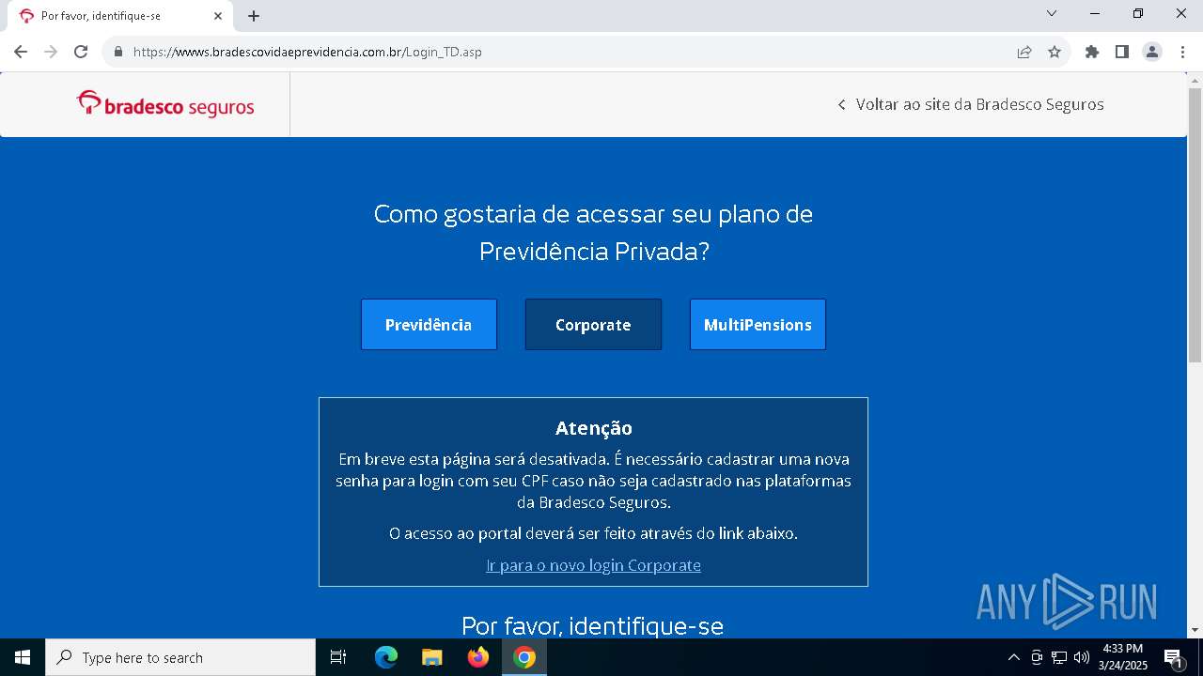Open a new tab with the plus button

click(254, 16)
